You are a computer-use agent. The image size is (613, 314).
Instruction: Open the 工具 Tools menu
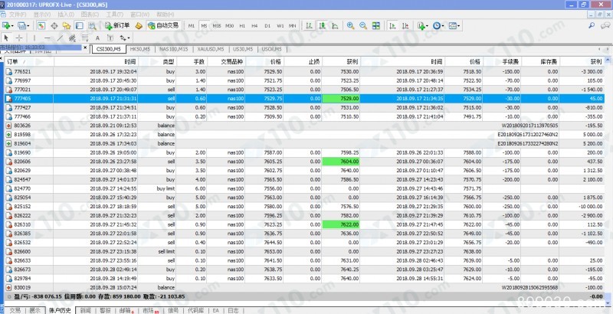[x=114, y=15]
